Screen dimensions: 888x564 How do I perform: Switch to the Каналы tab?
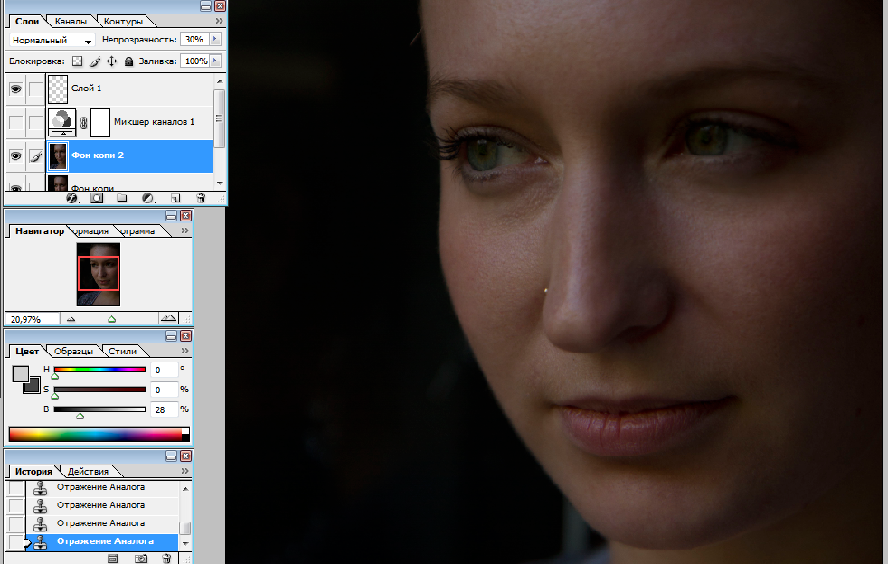pyautogui.click(x=71, y=22)
